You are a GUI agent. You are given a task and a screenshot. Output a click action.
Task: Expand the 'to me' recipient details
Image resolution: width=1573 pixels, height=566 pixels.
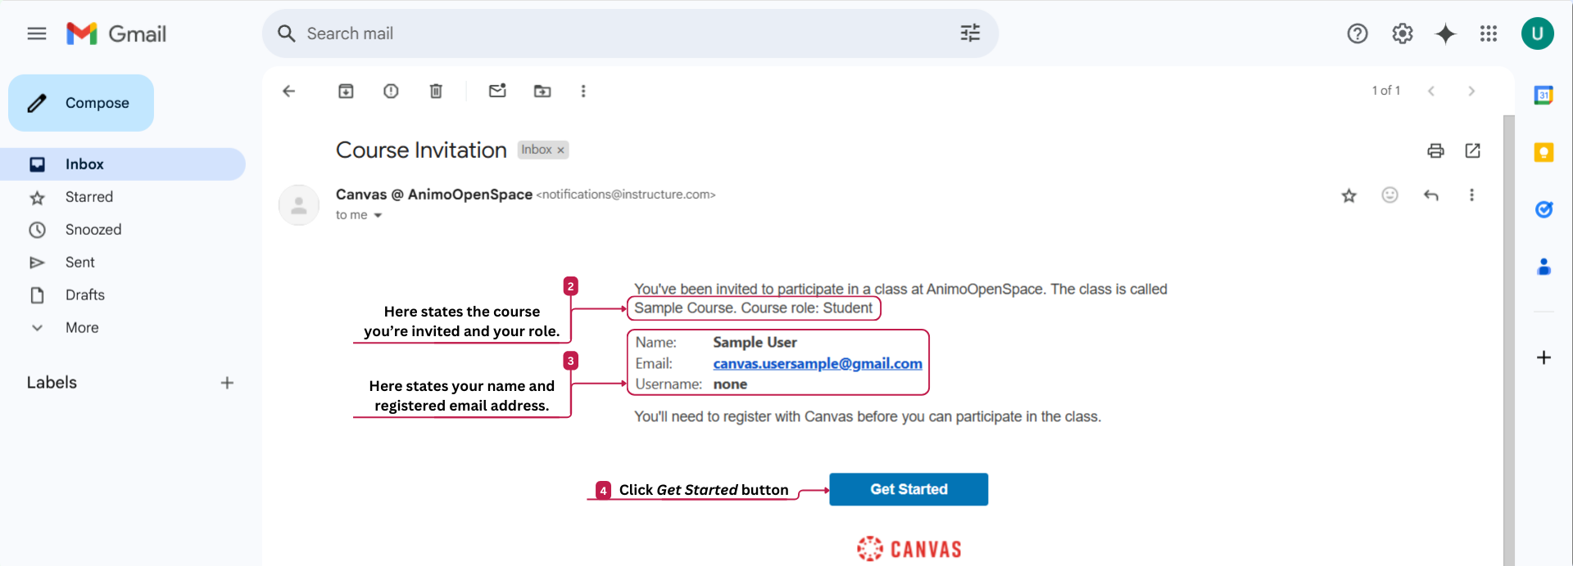pyautogui.click(x=378, y=215)
